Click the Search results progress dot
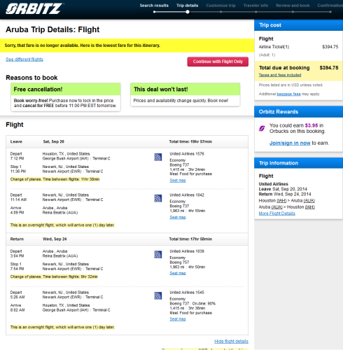Viewport: 343px width, 350px height. pyautogui.click(x=154, y=12)
